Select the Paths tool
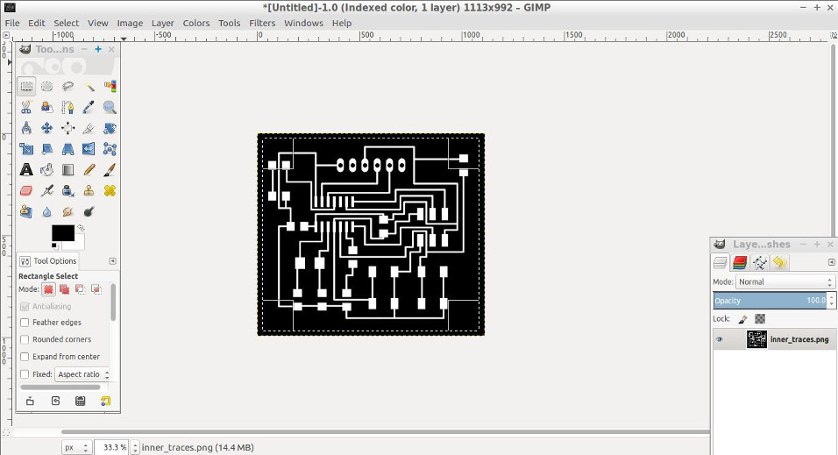 [x=67, y=107]
